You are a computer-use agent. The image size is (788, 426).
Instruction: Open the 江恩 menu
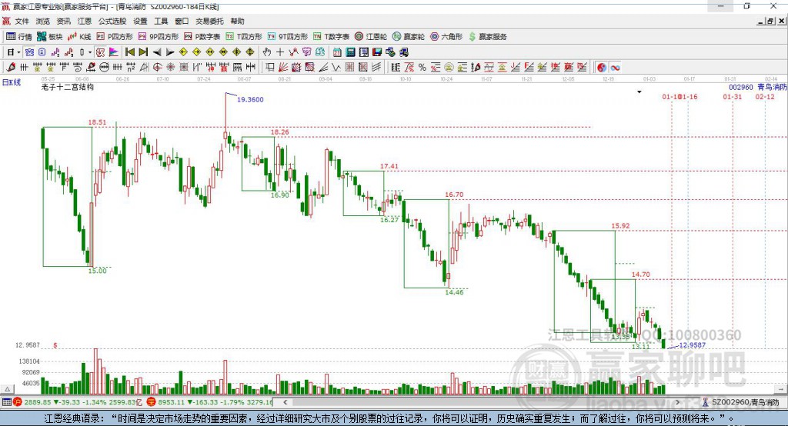pos(84,21)
